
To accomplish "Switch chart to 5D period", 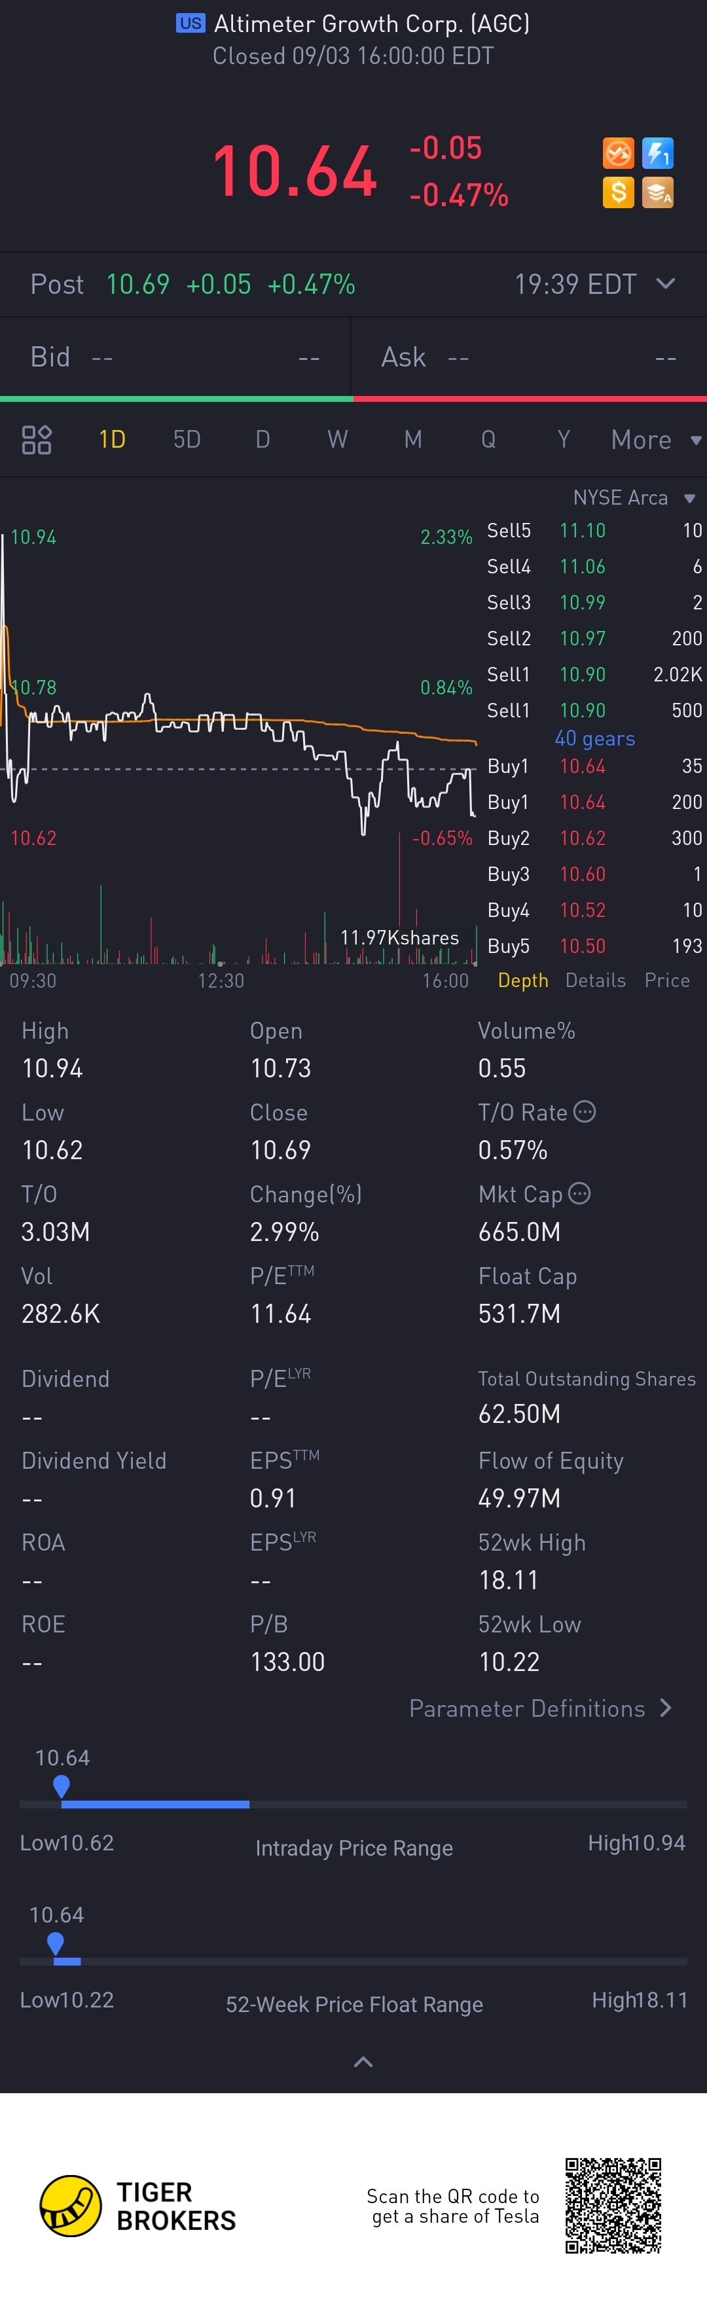I will click(x=187, y=439).
